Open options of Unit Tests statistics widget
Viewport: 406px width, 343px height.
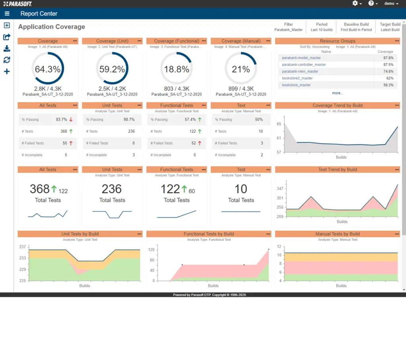[139, 105]
